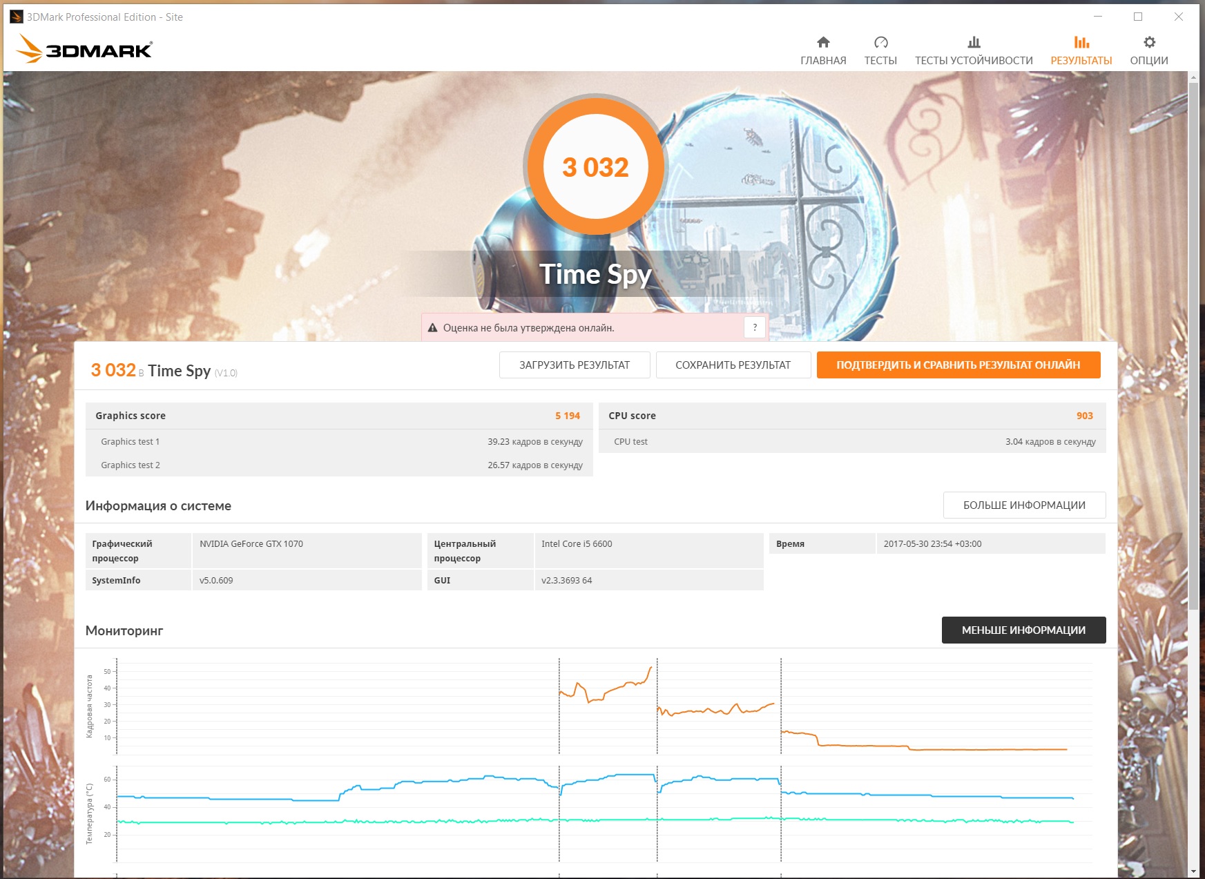Viewport: 1205px width, 879px height.
Task: Click the vertical scrollbar thumb
Action: [1194, 347]
